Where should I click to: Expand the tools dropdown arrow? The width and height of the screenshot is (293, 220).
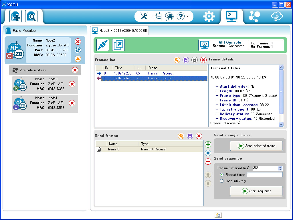151,16
